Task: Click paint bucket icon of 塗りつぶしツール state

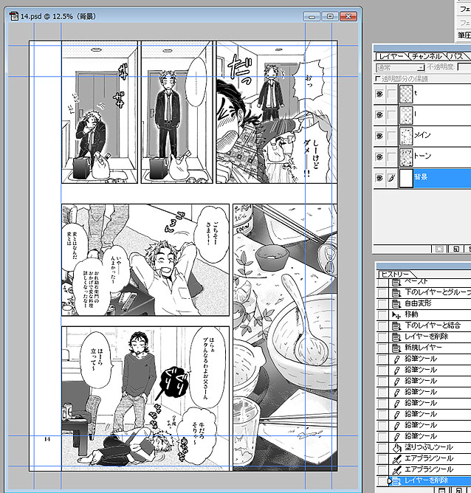Action: (396, 447)
